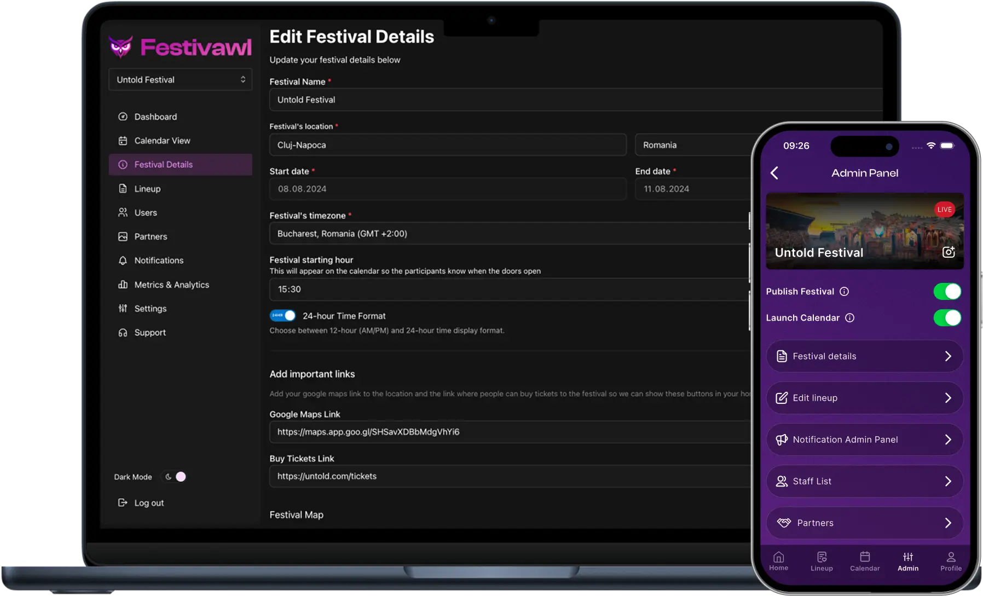The height and width of the screenshot is (596, 983).
Task: Expand Festival details chevron on phone
Action: [x=949, y=356]
